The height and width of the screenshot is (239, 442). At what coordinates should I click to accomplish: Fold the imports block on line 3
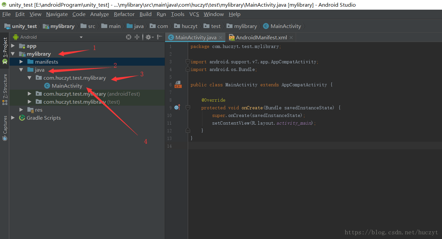(x=188, y=62)
